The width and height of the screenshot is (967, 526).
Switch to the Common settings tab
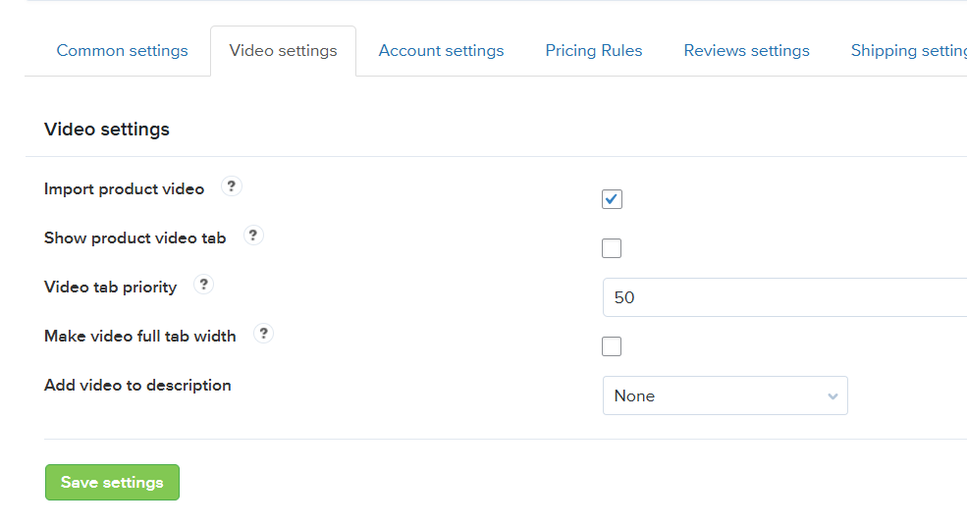tap(122, 51)
